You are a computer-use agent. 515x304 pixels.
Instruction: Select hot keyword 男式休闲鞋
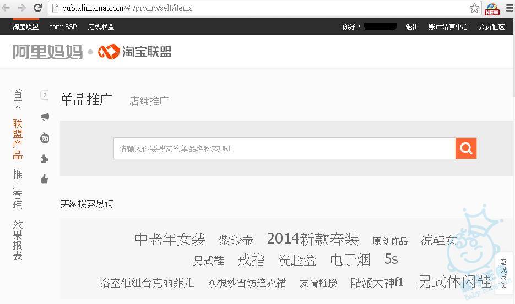[454, 281]
